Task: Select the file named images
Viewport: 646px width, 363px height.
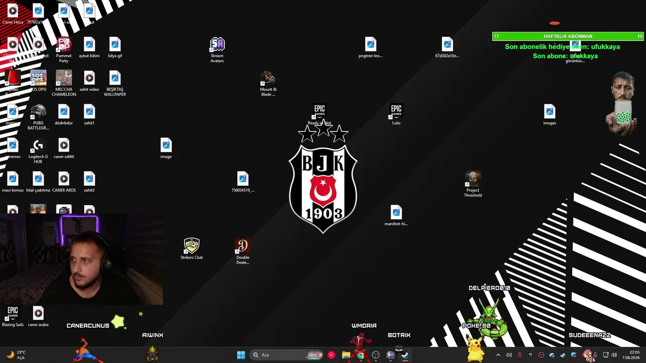Action: coord(550,114)
